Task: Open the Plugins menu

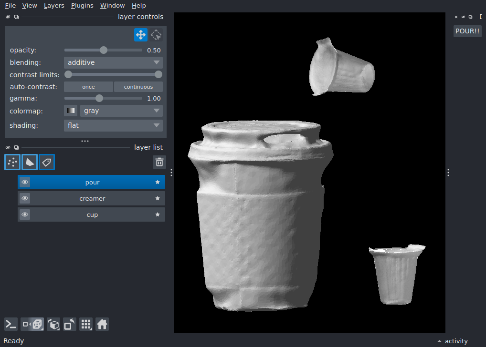Action: pos(82,6)
